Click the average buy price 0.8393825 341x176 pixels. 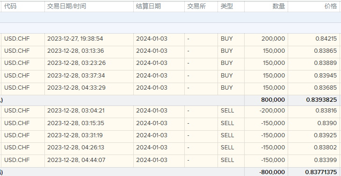point(321,100)
